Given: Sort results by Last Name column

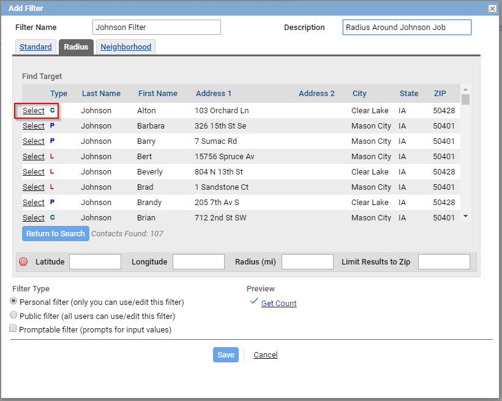Looking at the screenshot, I should point(101,94).
